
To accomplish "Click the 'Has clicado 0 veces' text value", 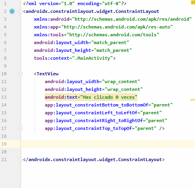I will (109, 97).
